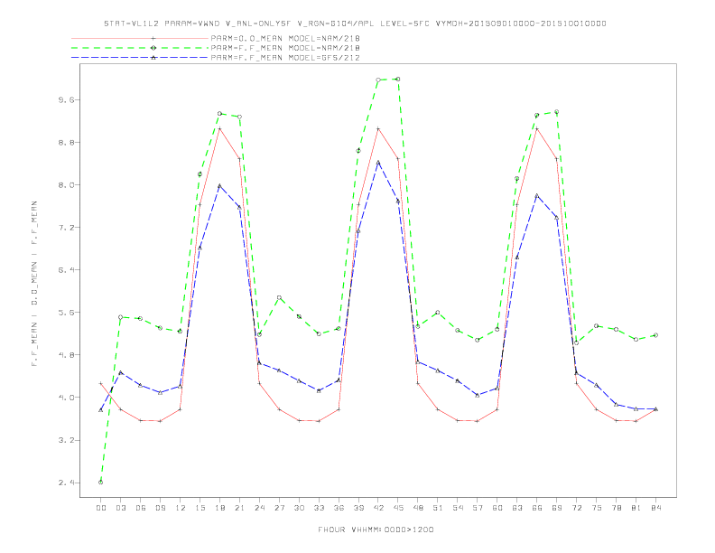This screenshot has height=553, width=715.
Task: Click the chart title line starting STAT-VL1L2
Action: tap(355, 23)
